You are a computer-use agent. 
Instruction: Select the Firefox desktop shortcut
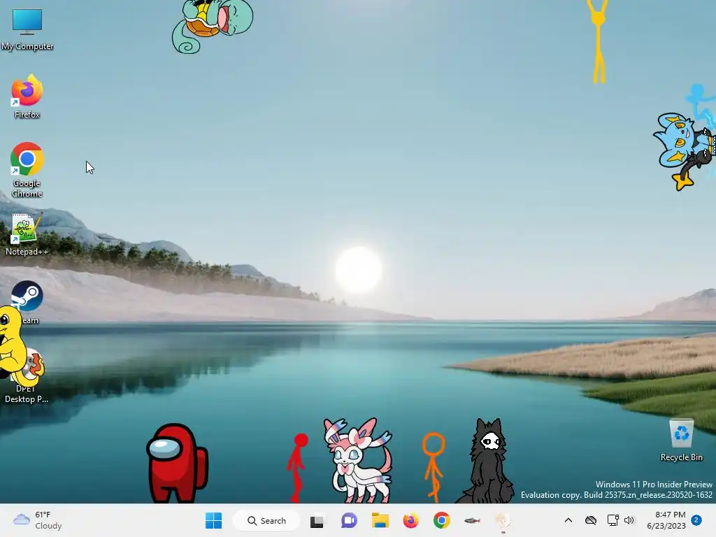click(27, 96)
